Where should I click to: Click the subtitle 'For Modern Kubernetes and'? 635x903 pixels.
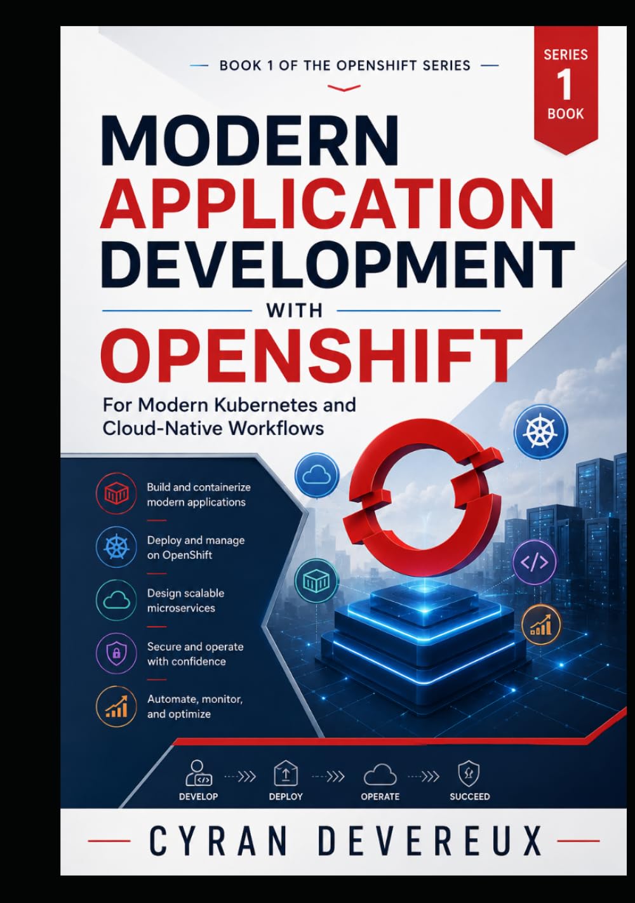coord(229,405)
